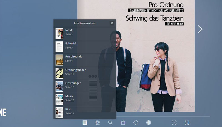
Task: Go to the Obsthunger contents entry
Action: [x=85, y=86]
